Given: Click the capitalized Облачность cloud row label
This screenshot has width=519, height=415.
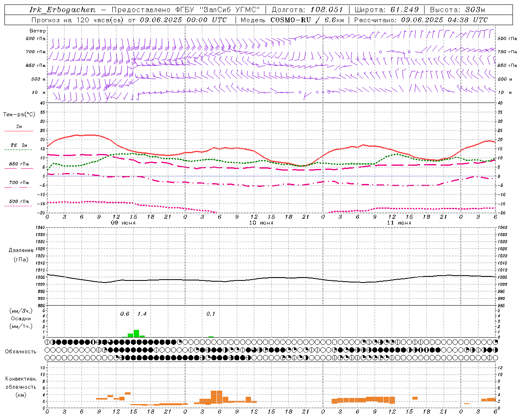Looking at the screenshot, I should click(21, 352).
